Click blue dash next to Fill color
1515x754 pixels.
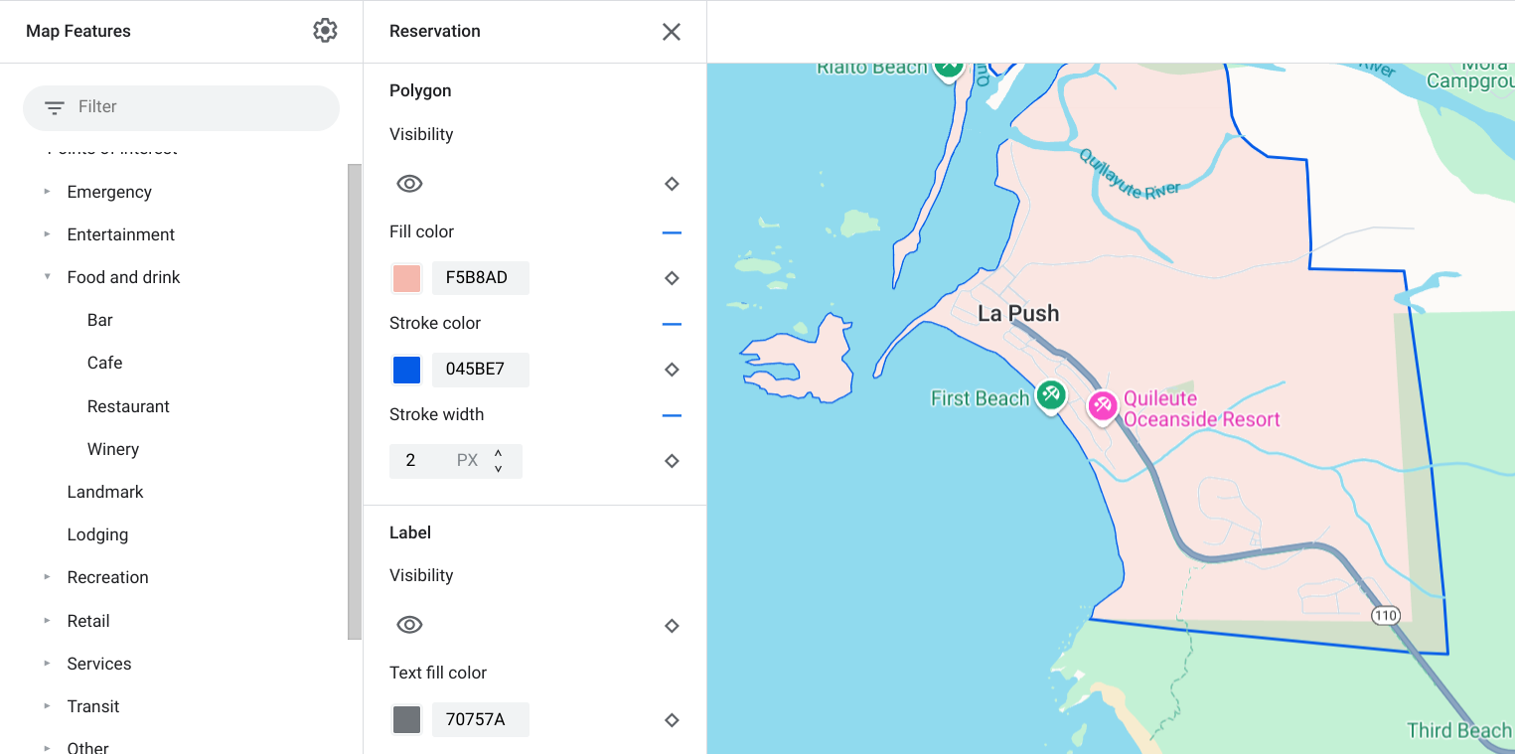(672, 232)
